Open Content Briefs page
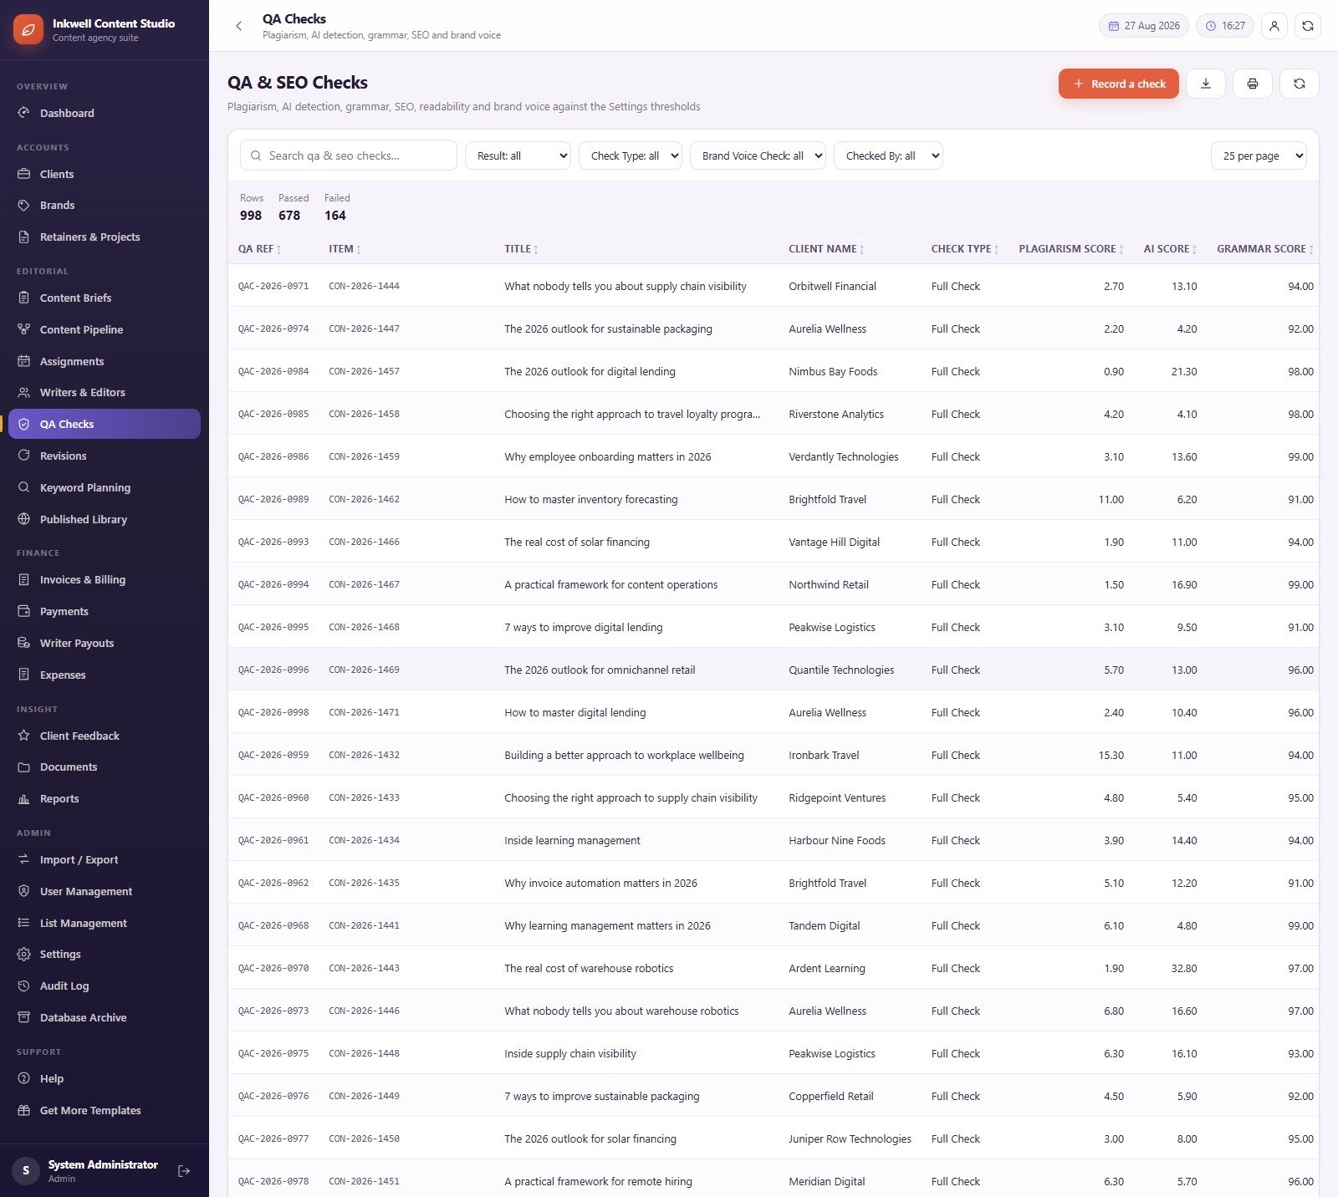1338x1197 pixels. tap(105, 298)
